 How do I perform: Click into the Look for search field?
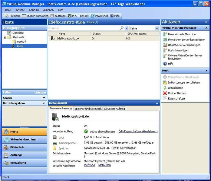pyautogui.click(x=84, y=28)
